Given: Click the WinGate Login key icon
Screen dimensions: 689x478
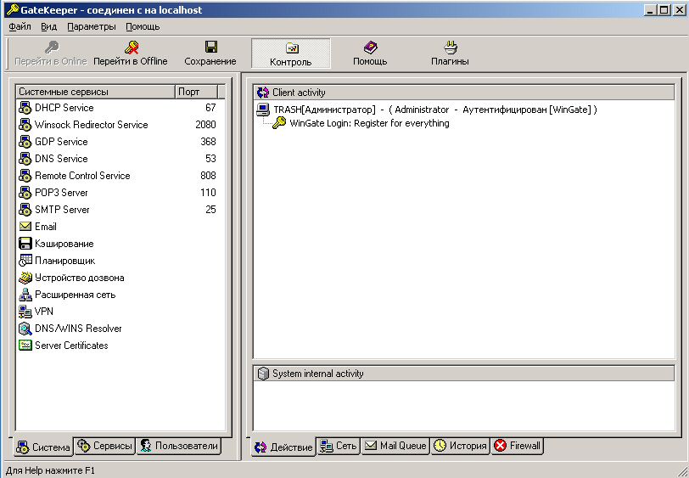Looking at the screenshot, I should click(x=279, y=123).
